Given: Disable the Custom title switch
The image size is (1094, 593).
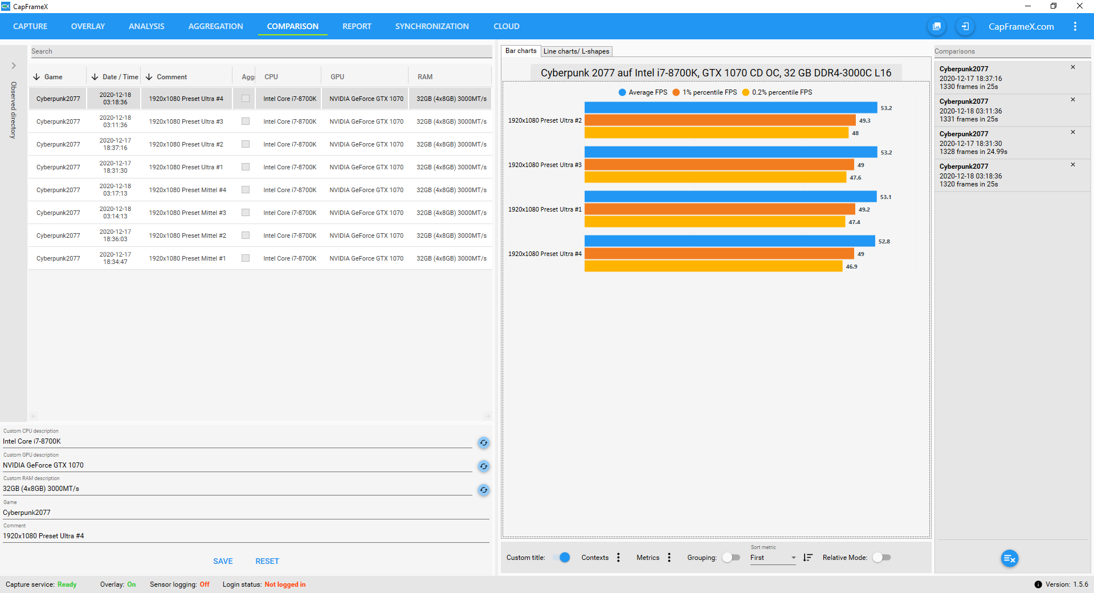Looking at the screenshot, I should (x=561, y=558).
